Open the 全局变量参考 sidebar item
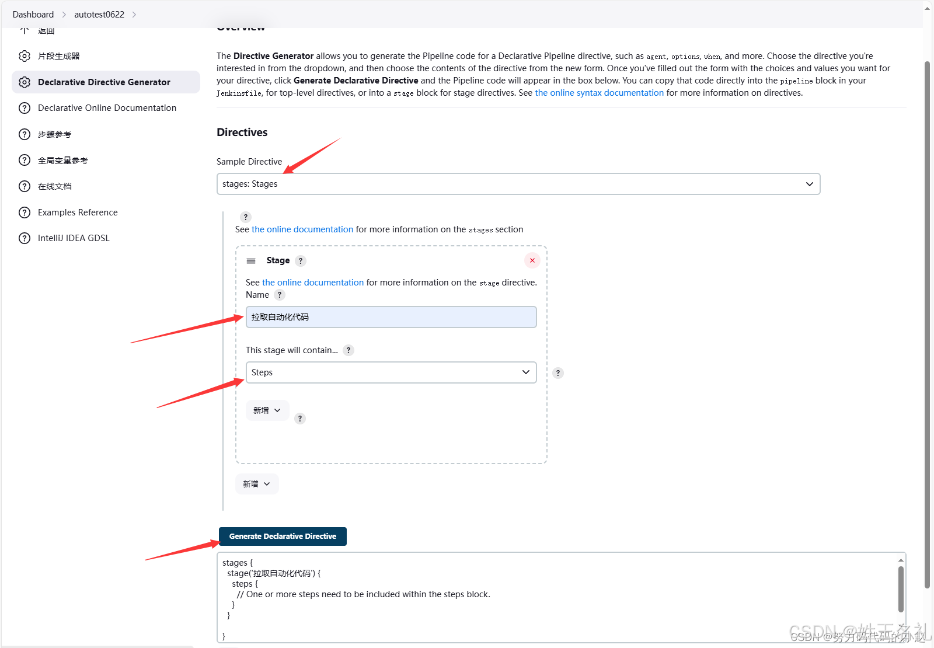Image resolution: width=934 pixels, height=648 pixels. [x=63, y=161]
